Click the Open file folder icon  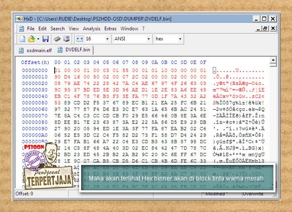32,39
